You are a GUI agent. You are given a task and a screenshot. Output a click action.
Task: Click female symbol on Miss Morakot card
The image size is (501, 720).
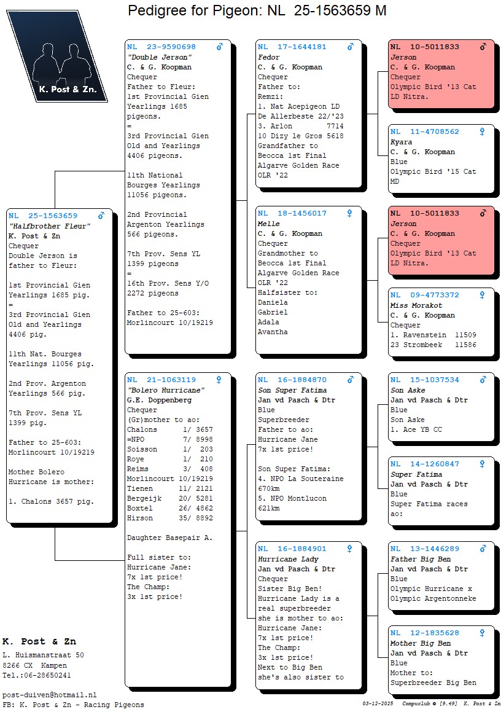point(482,295)
